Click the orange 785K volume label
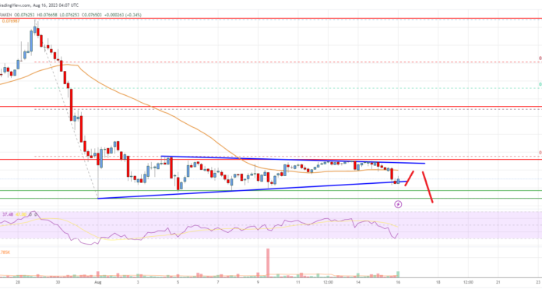Image resolution: width=542 pixels, height=300 pixels. (5, 252)
